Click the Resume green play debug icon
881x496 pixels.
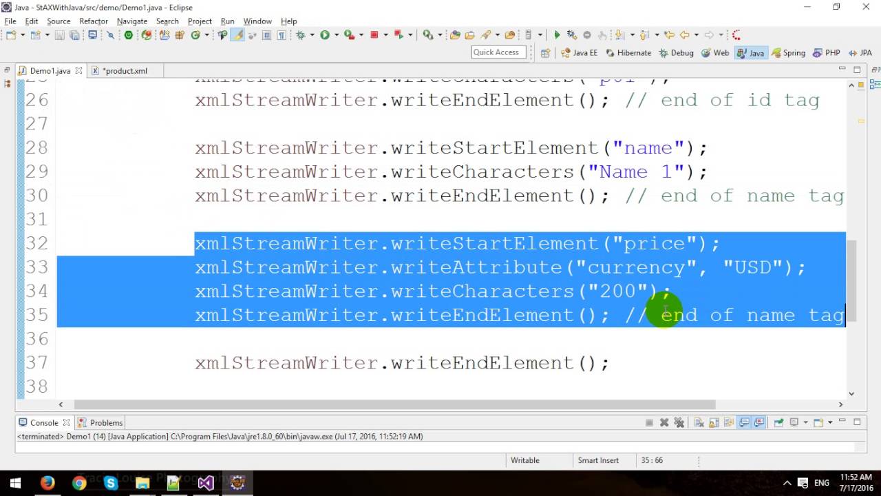pos(557,34)
